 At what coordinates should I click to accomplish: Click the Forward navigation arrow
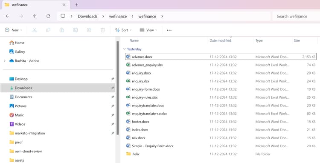(21, 16)
